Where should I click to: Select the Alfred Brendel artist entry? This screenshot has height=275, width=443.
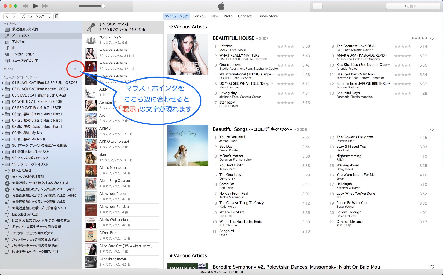(123, 236)
